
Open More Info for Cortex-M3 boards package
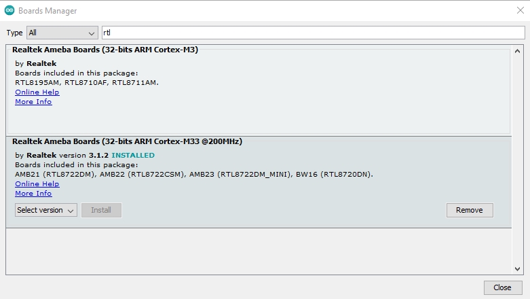[33, 101]
